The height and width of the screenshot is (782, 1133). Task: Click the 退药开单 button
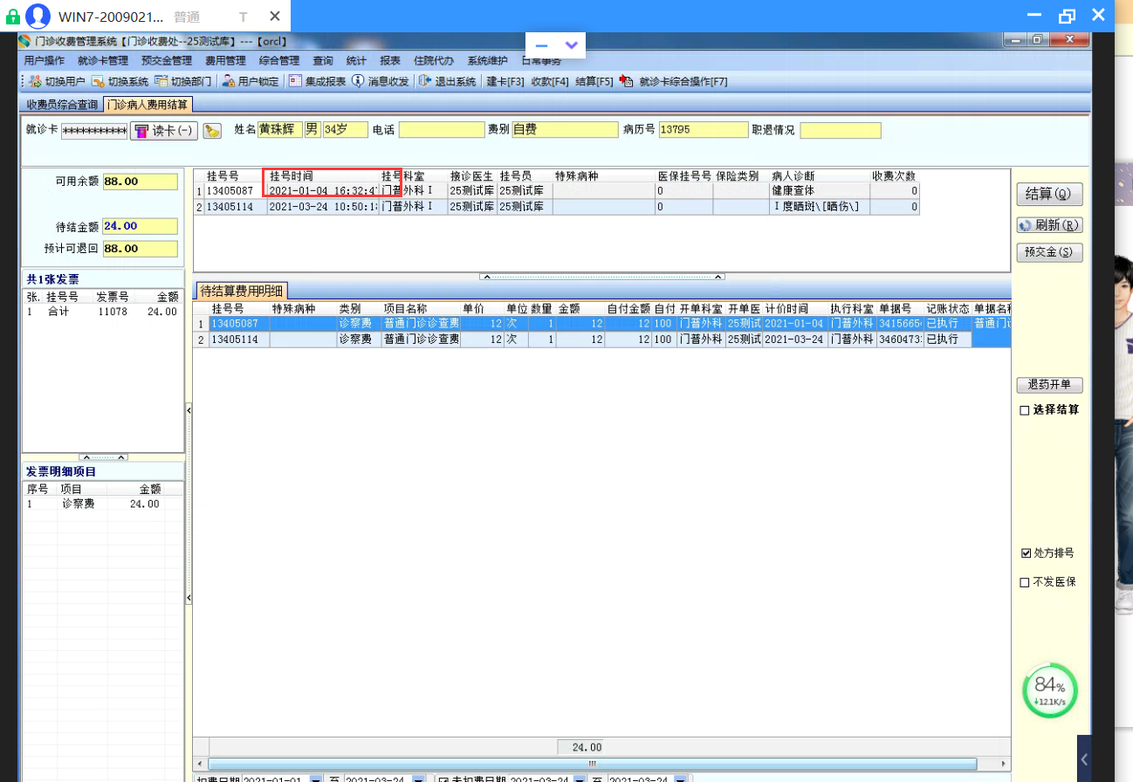pos(1049,385)
